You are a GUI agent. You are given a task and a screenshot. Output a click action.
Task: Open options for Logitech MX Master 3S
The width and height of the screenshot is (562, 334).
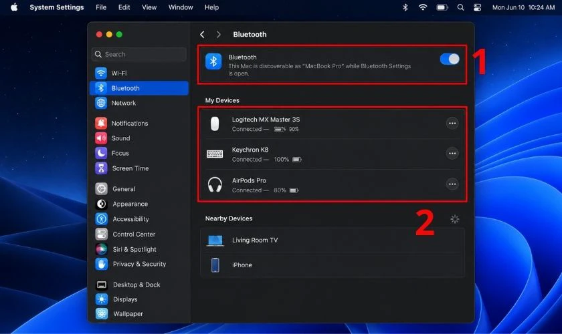452,123
